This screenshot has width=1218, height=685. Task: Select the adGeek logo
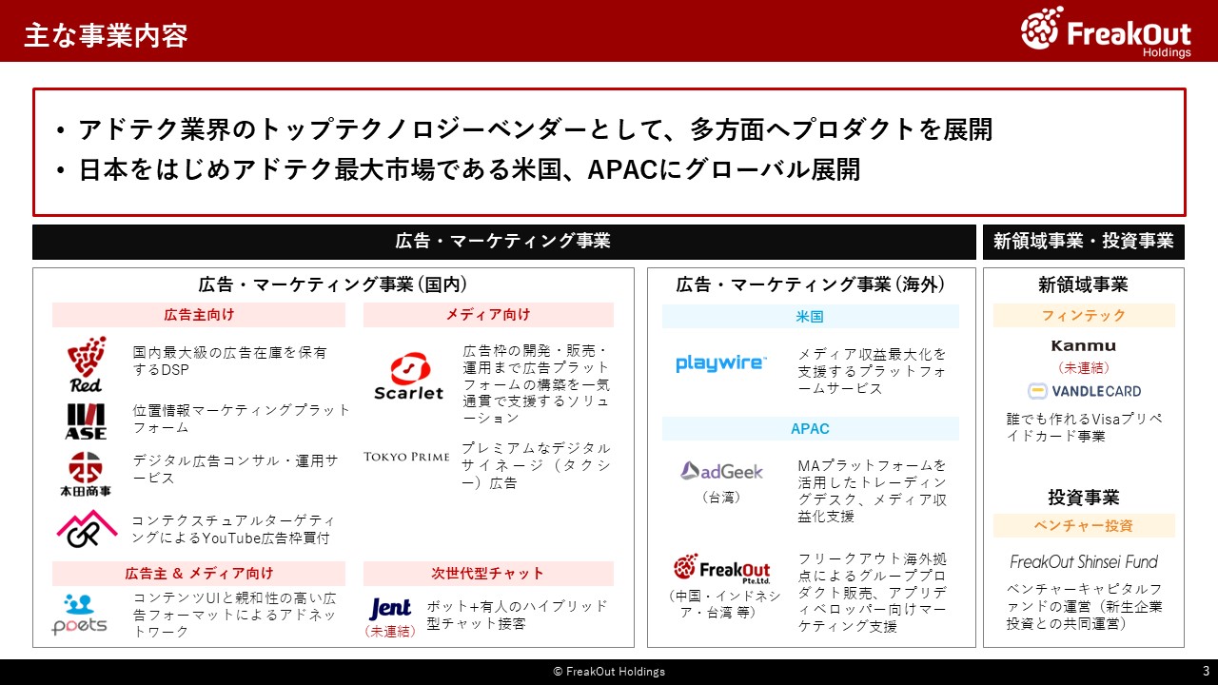click(721, 470)
